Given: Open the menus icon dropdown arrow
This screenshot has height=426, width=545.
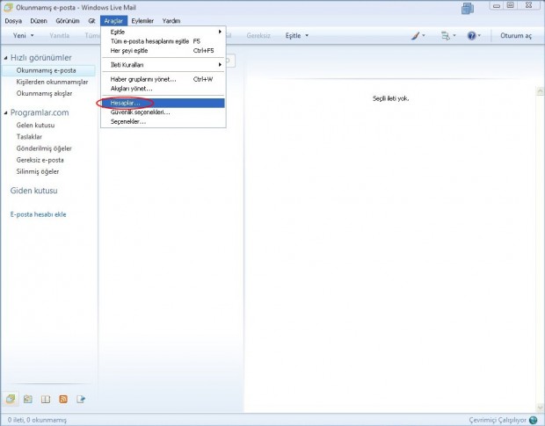Looking at the screenshot, I should pos(454,35).
